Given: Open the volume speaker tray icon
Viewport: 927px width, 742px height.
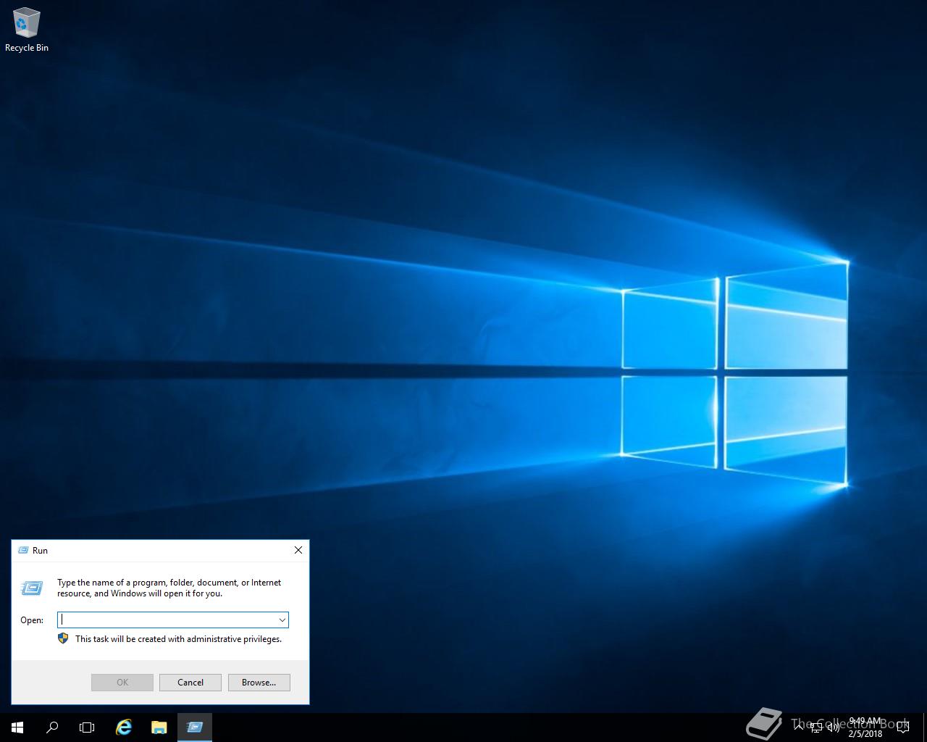Looking at the screenshot, I should (834, 728).
